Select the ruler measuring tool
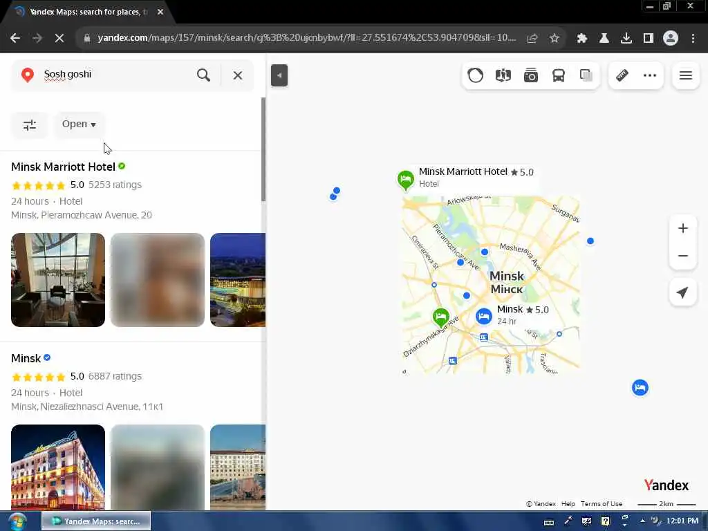 point(622,75)
